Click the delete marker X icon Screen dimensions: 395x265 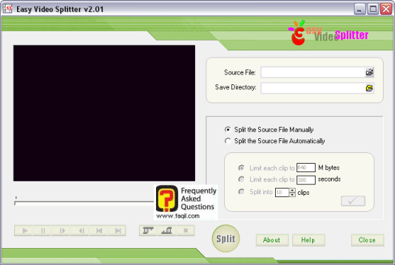pos(186,230)
